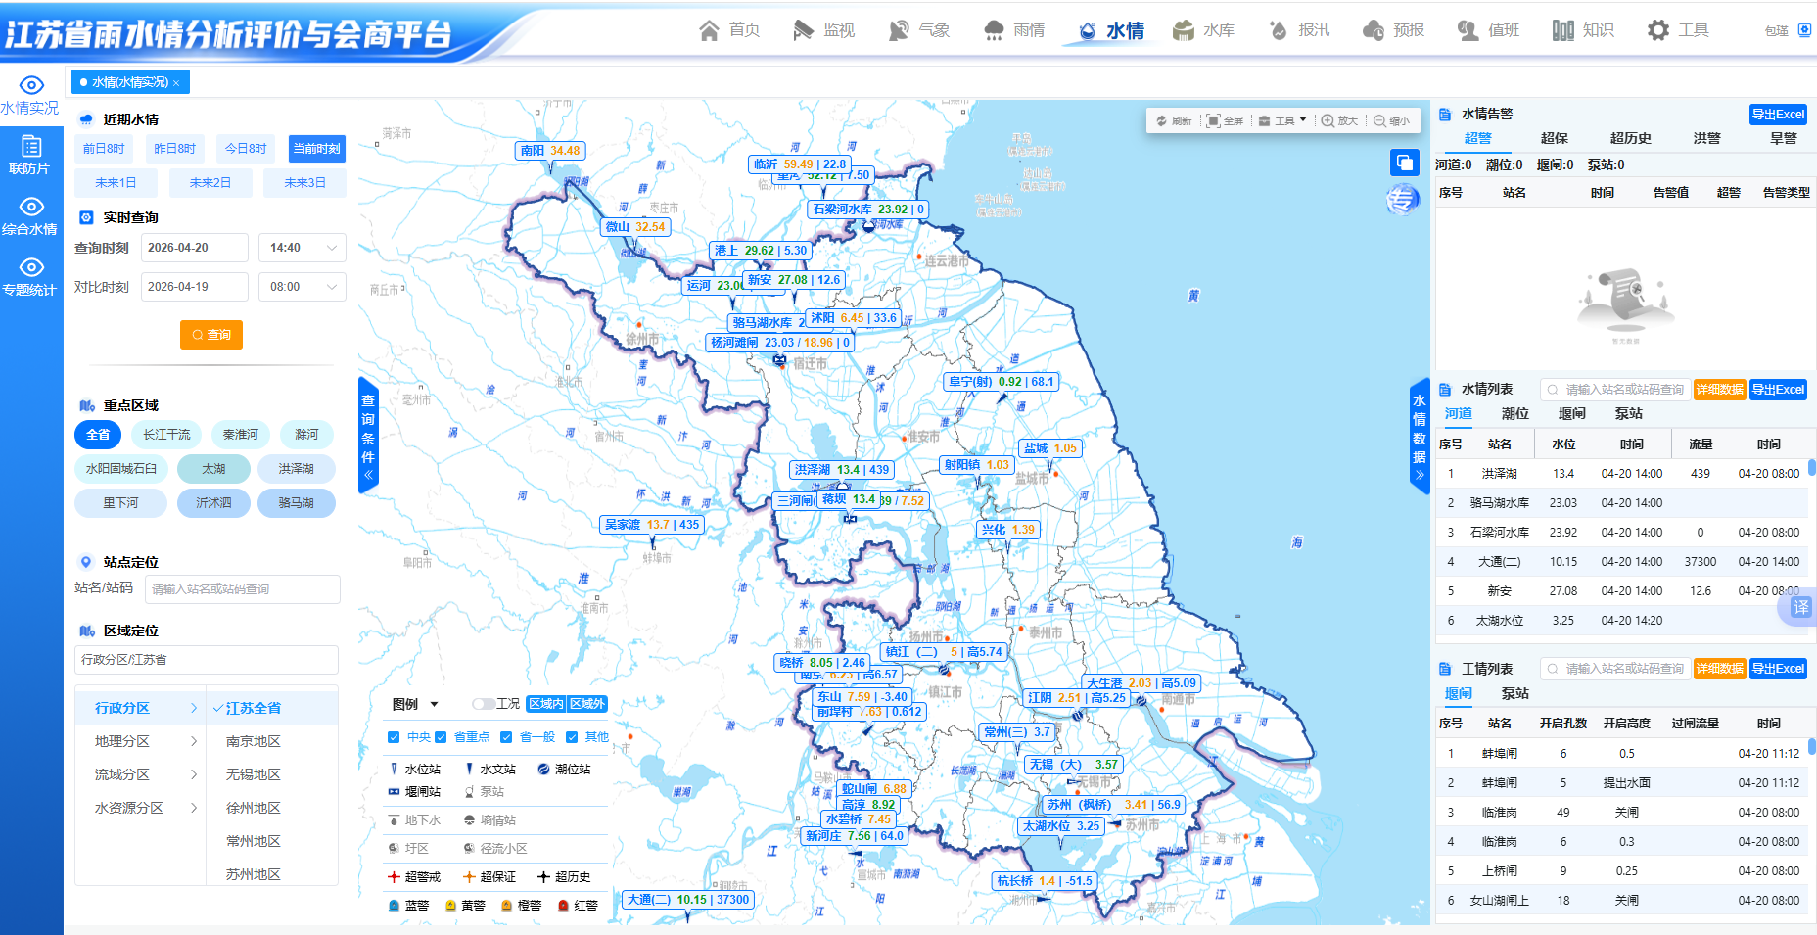Collapse the 图例 legend panel arrow
The height and width of the screenshot is (935, 1817).
[x=434, y=704]
